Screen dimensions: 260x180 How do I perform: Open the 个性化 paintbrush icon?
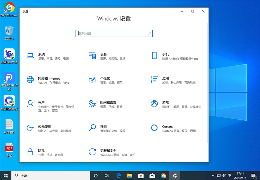click(92, 80)
